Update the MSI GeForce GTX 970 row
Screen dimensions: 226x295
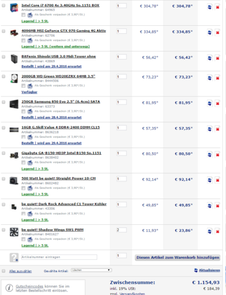pos(209,33)
